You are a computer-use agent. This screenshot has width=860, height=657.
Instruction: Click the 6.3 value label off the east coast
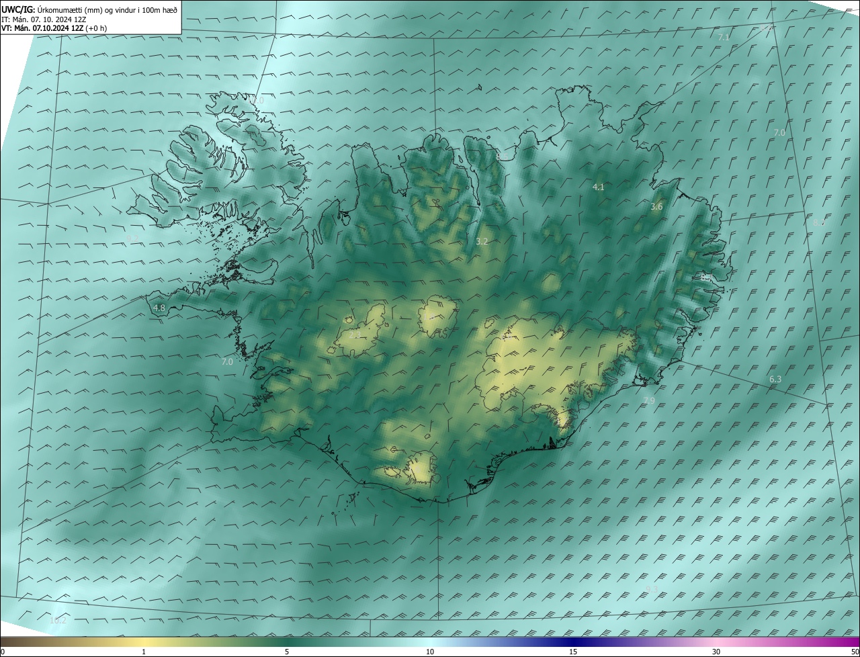(x=775, y=380)
